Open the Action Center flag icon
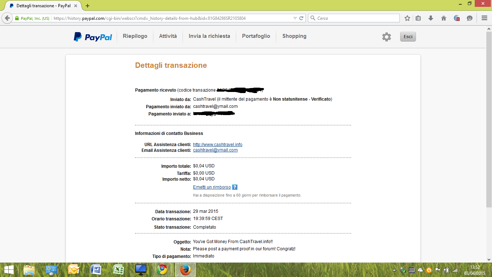Screen dimensions: 492x277 pos(438,270)
